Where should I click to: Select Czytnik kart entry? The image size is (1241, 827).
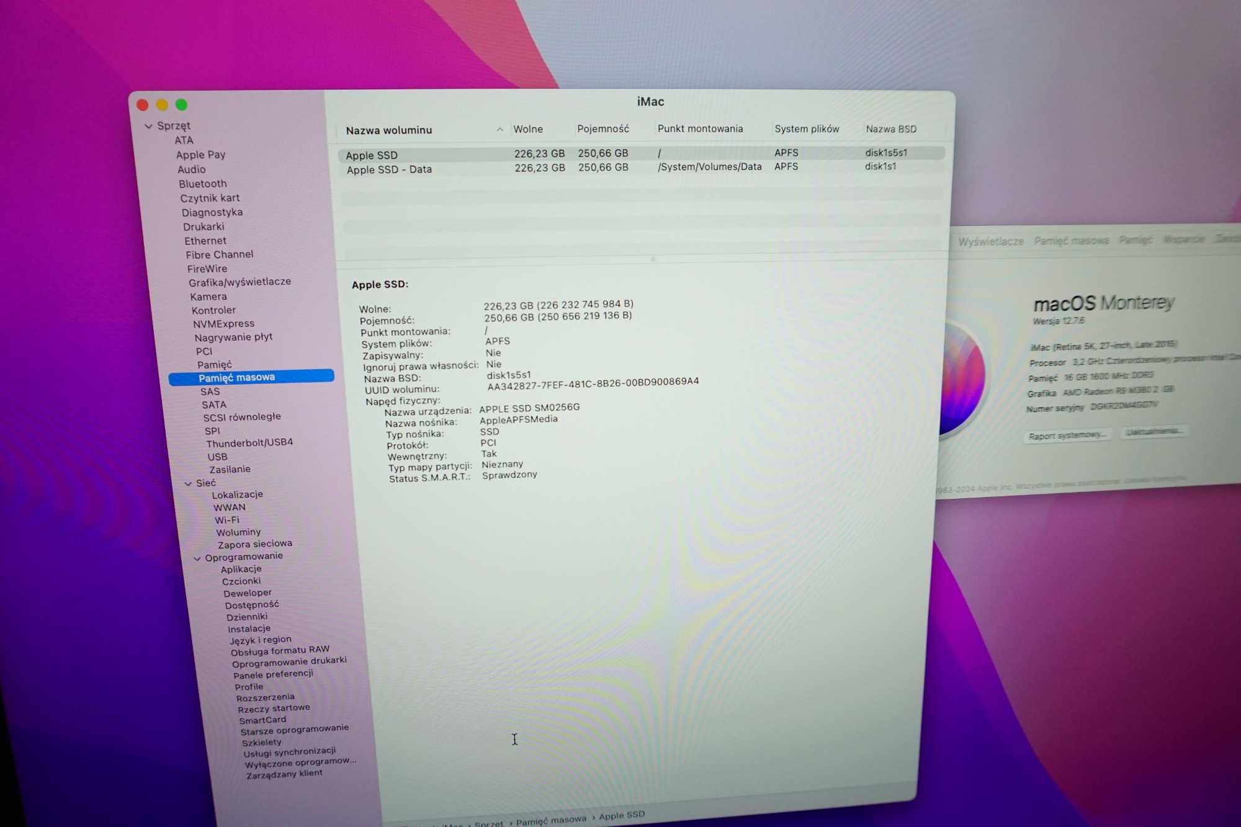pyautogui.click(x=210, y=198)
